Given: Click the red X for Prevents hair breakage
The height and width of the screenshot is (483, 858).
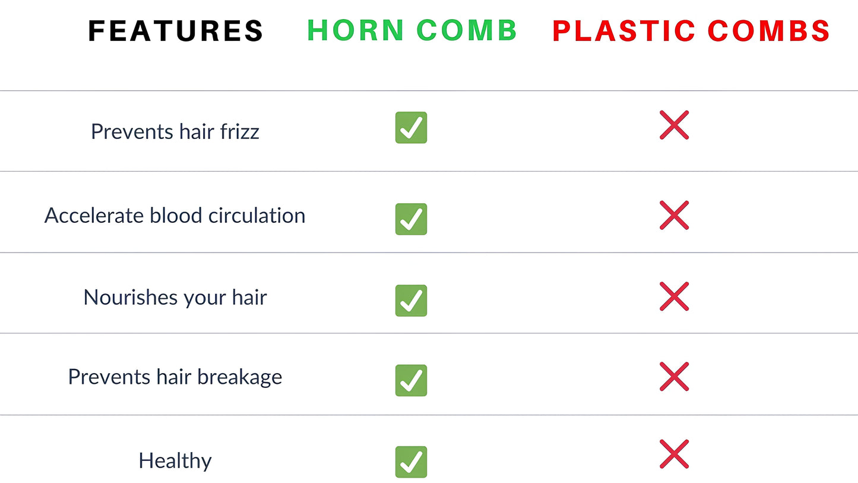Looking at the screenshot, I should click(x=674, y=376).
